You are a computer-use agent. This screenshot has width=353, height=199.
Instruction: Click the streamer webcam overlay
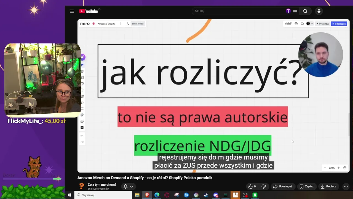coord(43,80)
